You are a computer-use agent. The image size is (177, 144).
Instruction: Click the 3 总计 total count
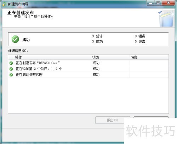coord(97,36)
